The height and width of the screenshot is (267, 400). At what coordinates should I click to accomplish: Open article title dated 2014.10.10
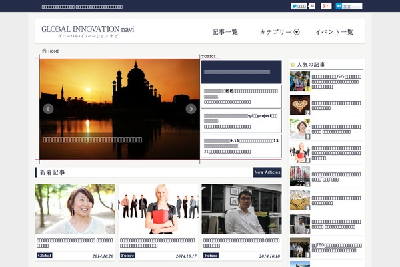click(x=241, y=243)
